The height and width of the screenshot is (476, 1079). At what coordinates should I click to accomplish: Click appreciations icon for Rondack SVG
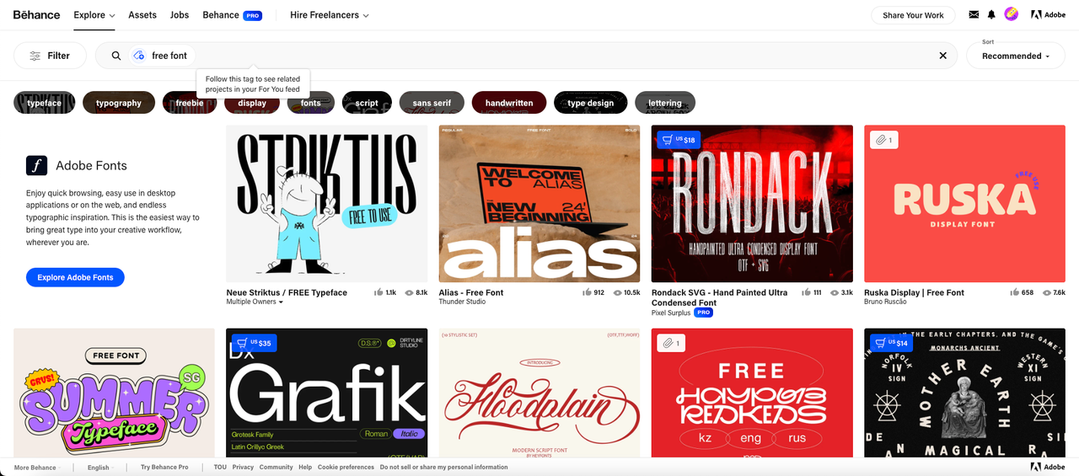pyautogui.click(x=807, y=292)
